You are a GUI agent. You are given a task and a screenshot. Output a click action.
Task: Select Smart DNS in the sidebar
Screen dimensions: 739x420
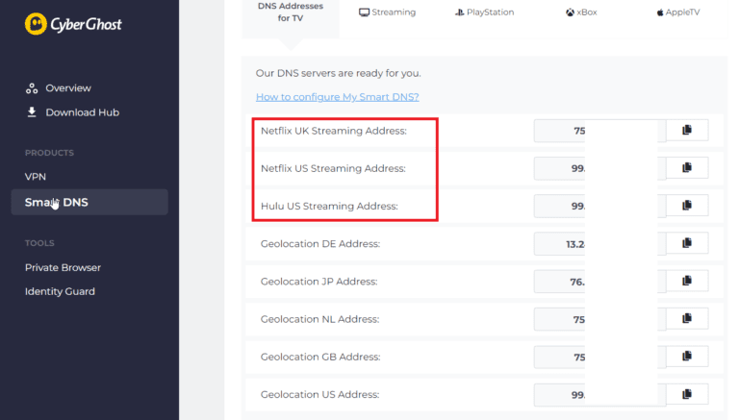point(57,202)
